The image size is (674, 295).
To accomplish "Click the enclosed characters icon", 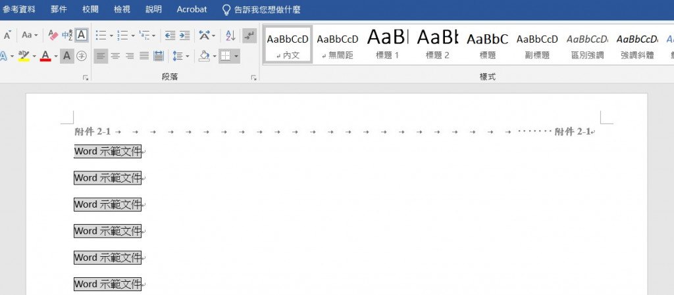I will point(81,56).
